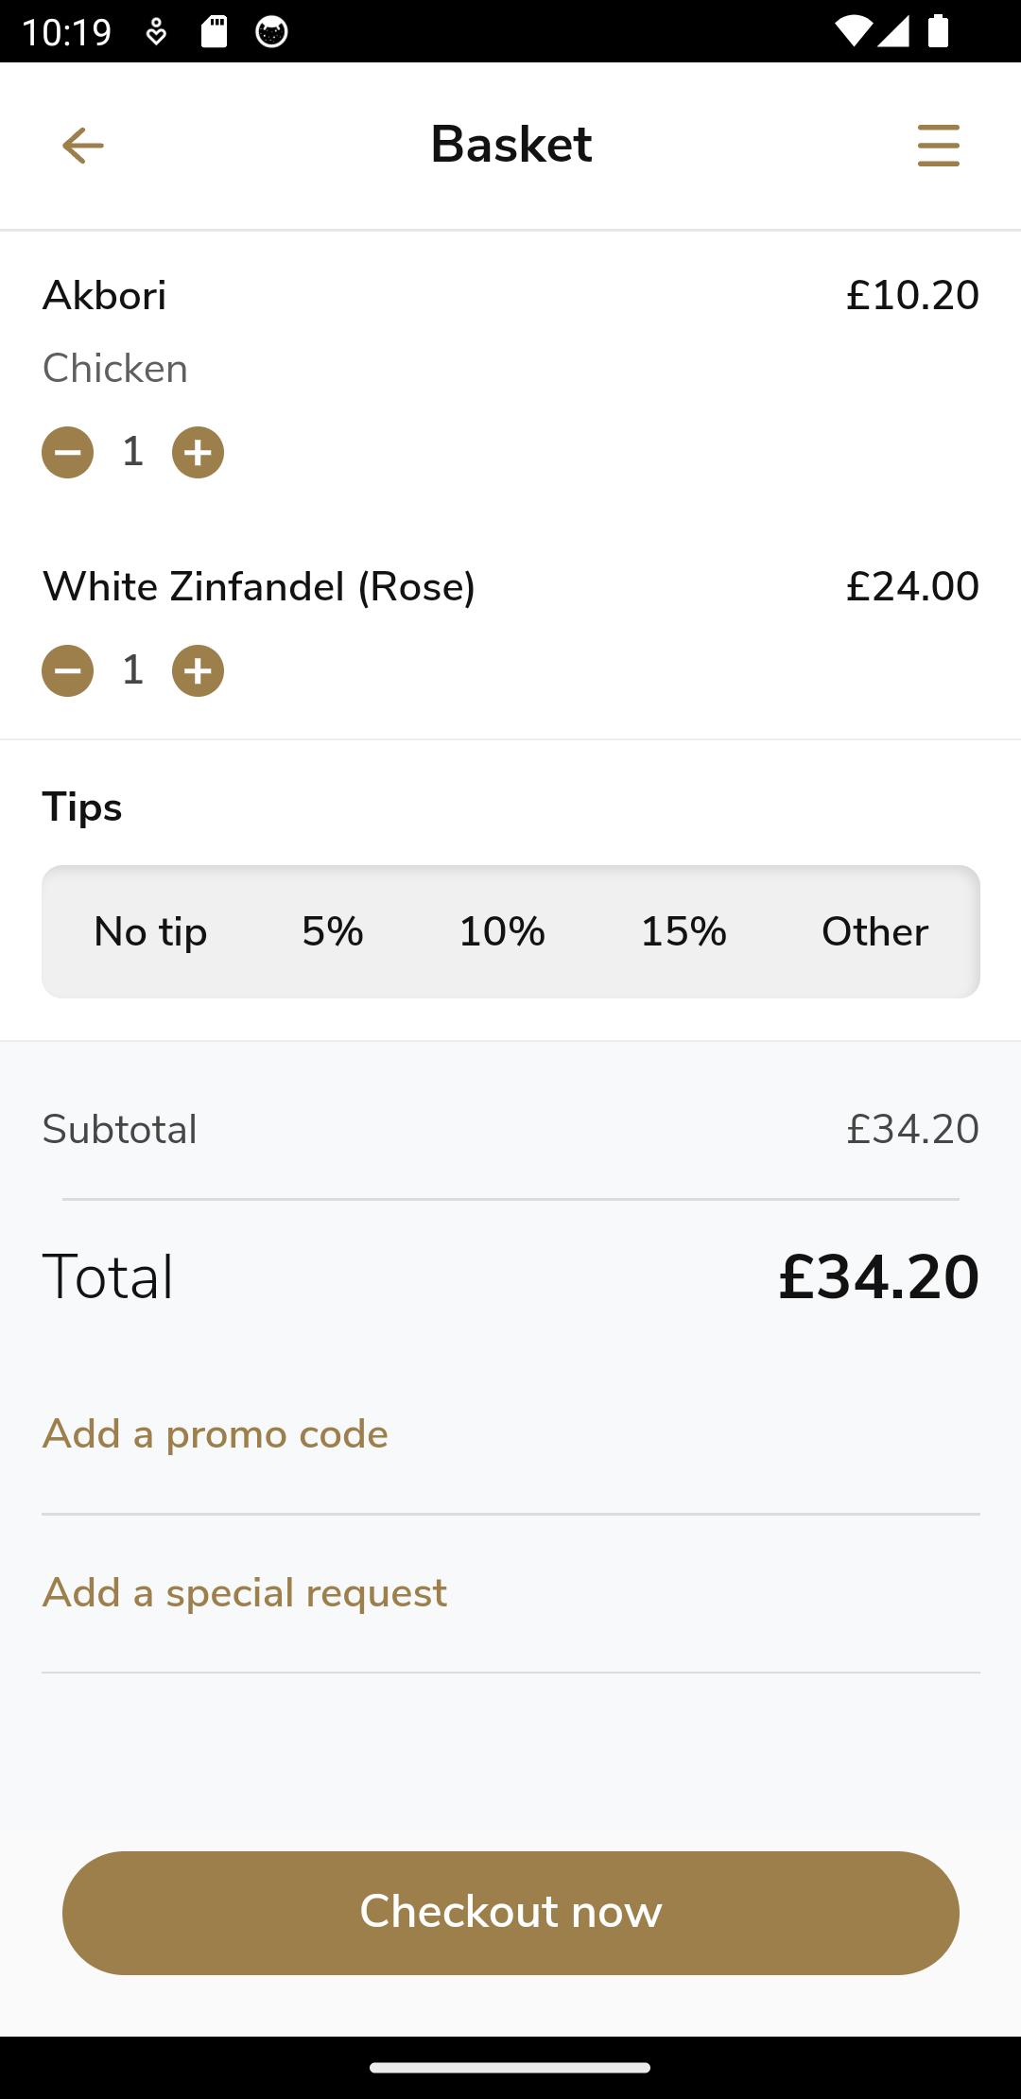Tap Add a special request
This screenshot has height=2099, width=1021.
245,1593
